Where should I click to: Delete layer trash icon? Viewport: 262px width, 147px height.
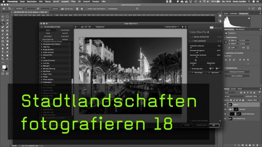257,145
